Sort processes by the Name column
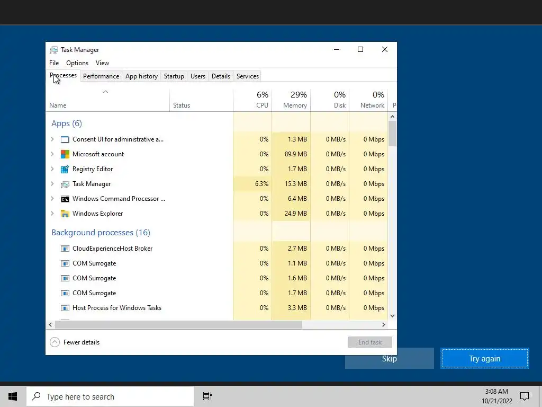The height and width of the screenshot is (407, 542). [x=107, y=100]
